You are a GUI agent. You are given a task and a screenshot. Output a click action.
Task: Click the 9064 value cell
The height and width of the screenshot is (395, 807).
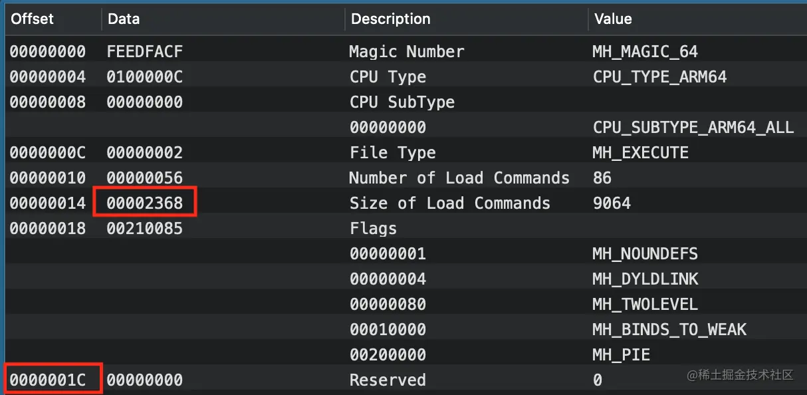612,203
